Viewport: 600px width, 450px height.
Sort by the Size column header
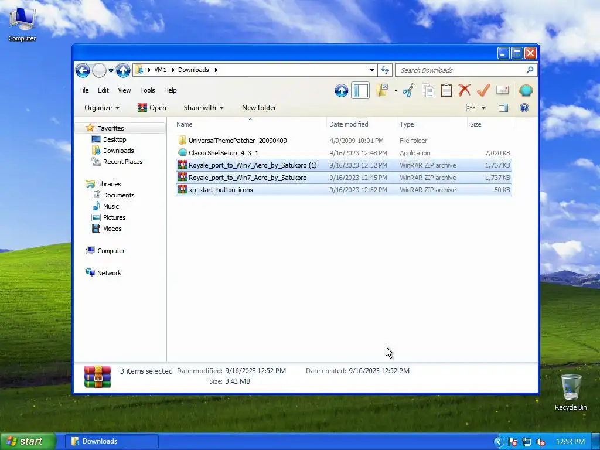tap(490, 124)
